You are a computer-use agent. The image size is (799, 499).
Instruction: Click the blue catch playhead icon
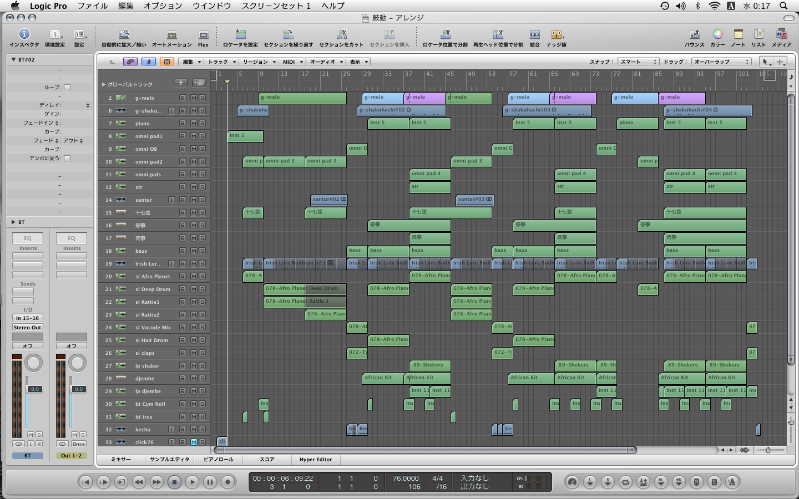(149, 62)
